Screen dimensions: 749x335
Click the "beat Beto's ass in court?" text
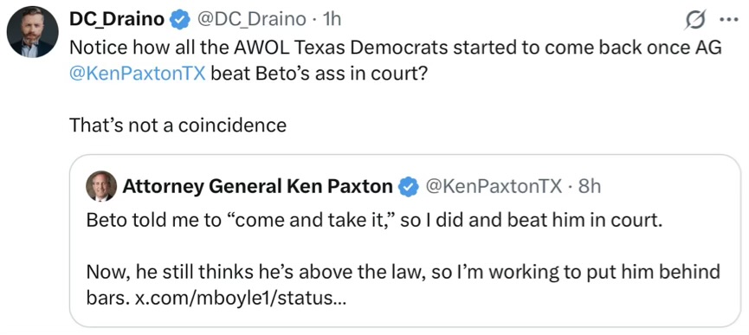316,74
